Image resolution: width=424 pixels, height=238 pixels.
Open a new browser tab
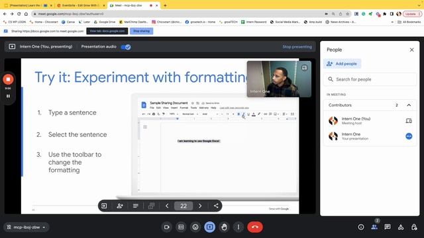tap(165, 5)
